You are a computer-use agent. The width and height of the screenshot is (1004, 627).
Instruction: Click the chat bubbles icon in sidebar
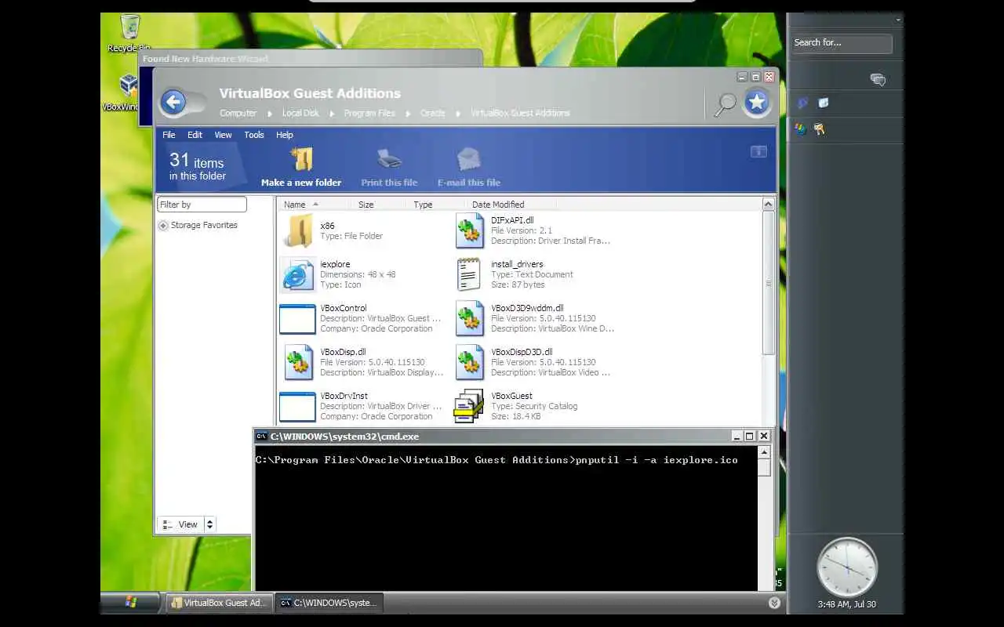pos(878,79)
